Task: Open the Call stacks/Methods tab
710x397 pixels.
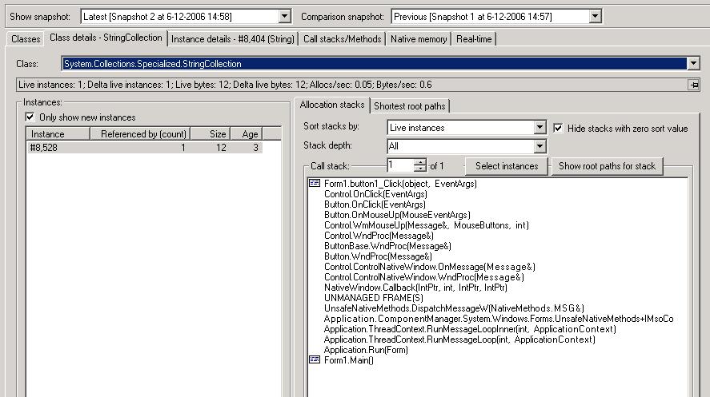Action: pos(343,39)
